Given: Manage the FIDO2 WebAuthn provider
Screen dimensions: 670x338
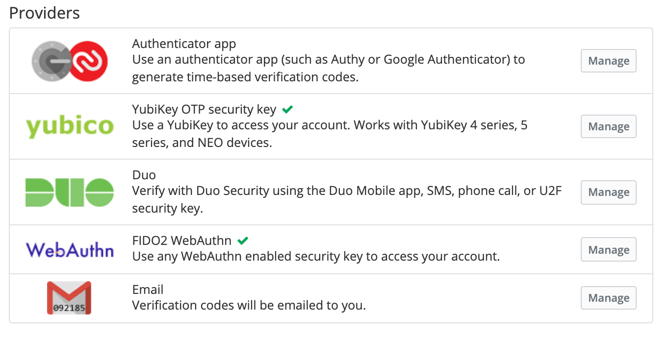Looking at the screenshot, I should pos(608,249).
